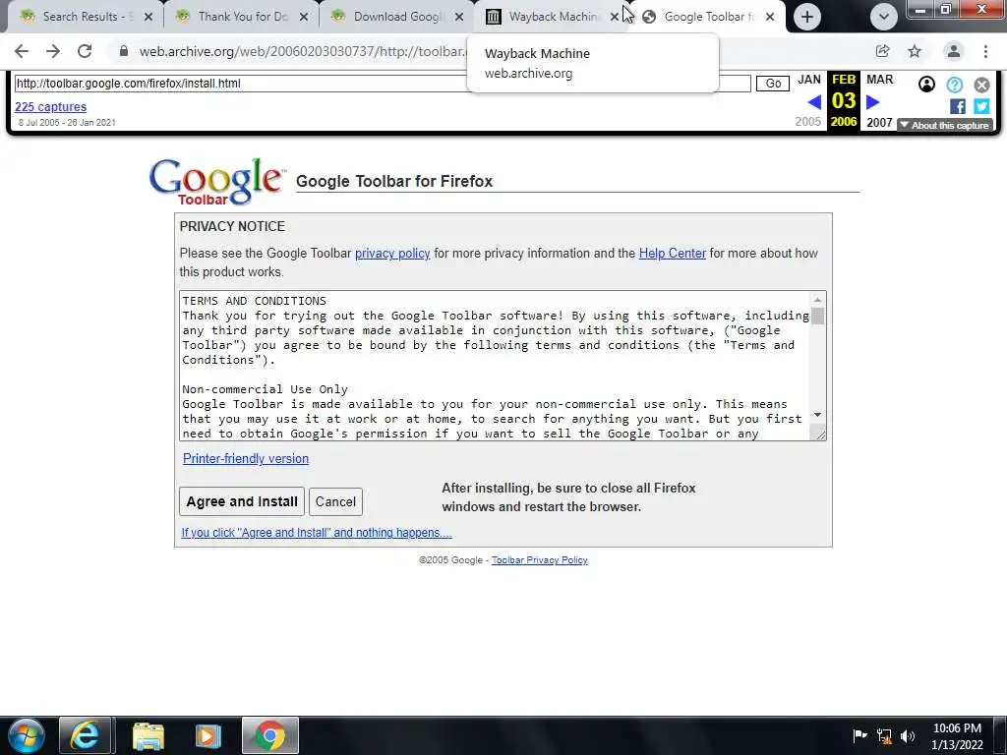Open the Printer-friendly version link
Screen dimensions: 1007x755
[246, 459]
